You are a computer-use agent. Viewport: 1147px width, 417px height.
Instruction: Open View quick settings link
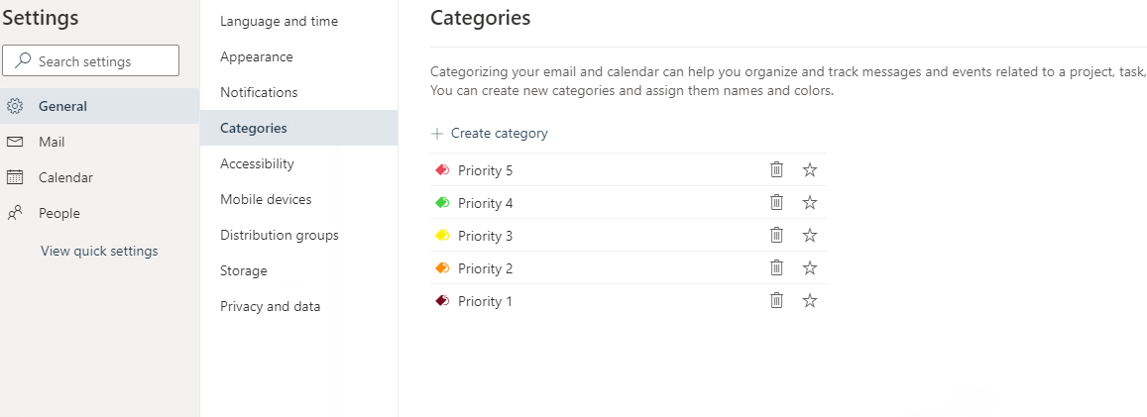(99, 251)
